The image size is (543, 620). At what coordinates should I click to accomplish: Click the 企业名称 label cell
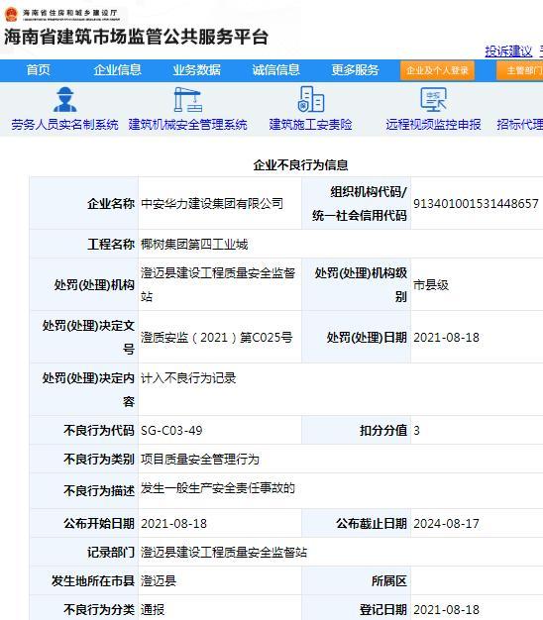(x=84, y=203)
